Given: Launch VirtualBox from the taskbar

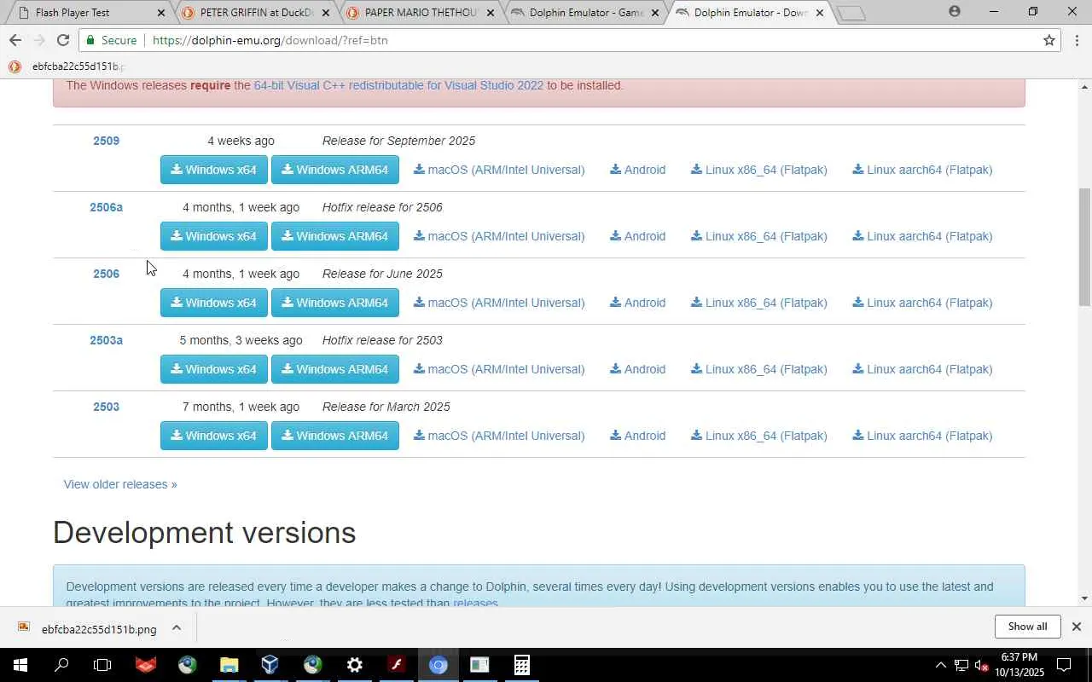Looking at the screenshot, I should coord(270,665).
